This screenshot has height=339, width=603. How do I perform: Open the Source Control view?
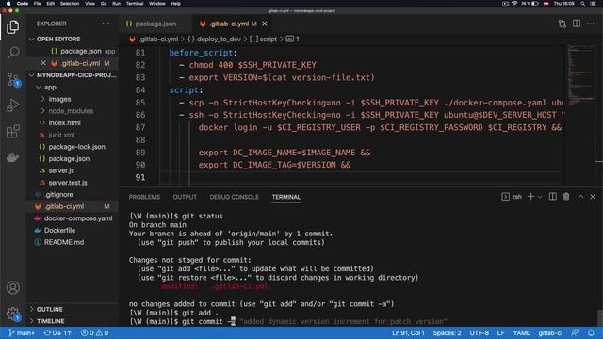click(x=13, y=79)
